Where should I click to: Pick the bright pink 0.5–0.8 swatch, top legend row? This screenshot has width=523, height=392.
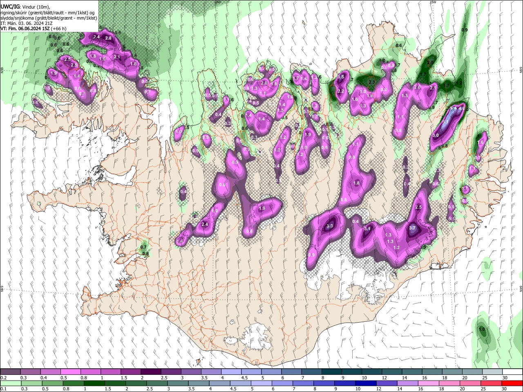(x=71, y=372)
